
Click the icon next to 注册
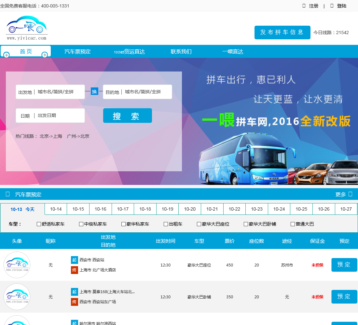pyautogui.click(x=304, y=6)
